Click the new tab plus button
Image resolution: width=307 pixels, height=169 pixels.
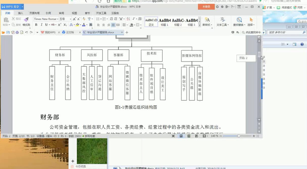point(127,32)
